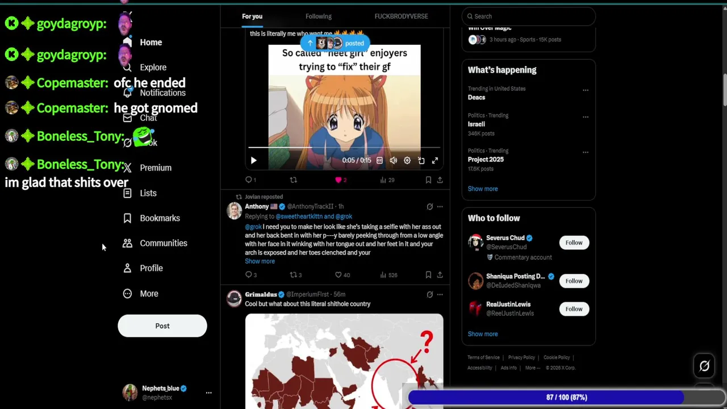Open options for Israeli trend

click(585, 117)
